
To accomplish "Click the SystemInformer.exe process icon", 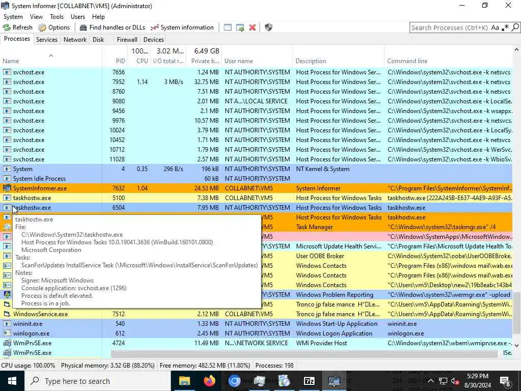I will (7, 188).
